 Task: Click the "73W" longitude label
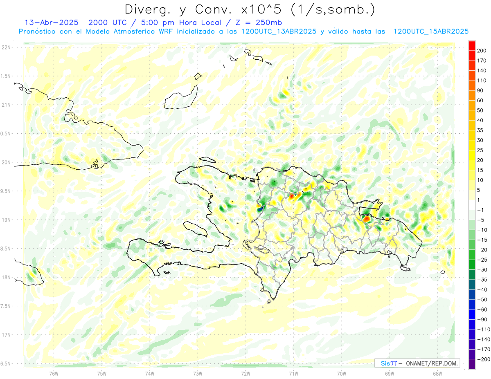click(x=198, y=373)
